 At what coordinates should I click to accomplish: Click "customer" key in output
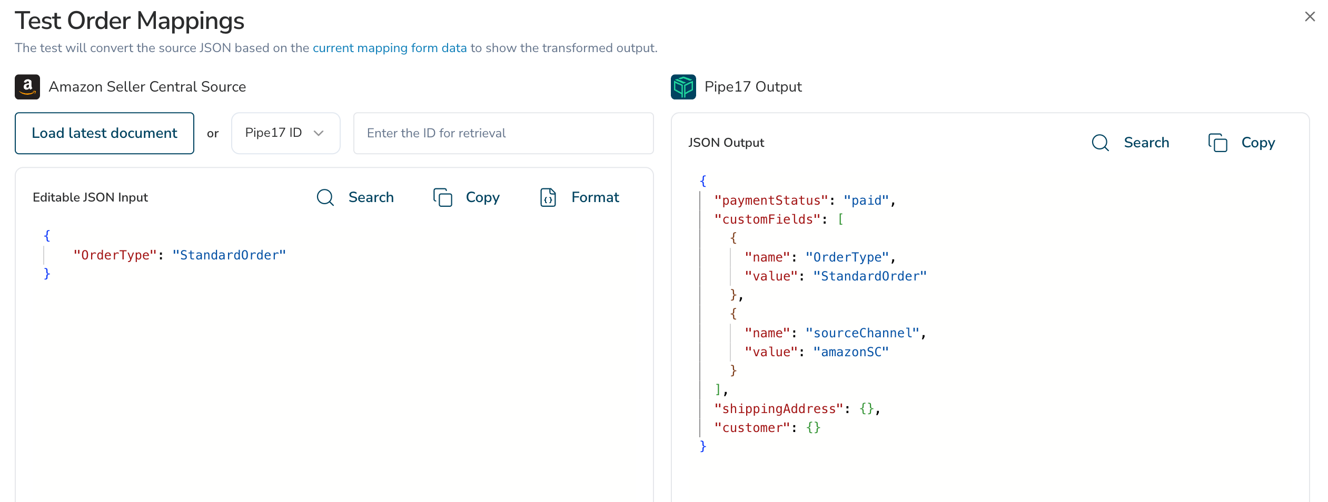click(752, 428)
